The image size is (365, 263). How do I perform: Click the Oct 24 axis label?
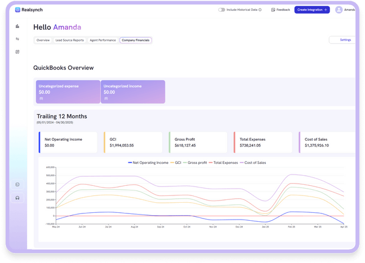point(186,227)
